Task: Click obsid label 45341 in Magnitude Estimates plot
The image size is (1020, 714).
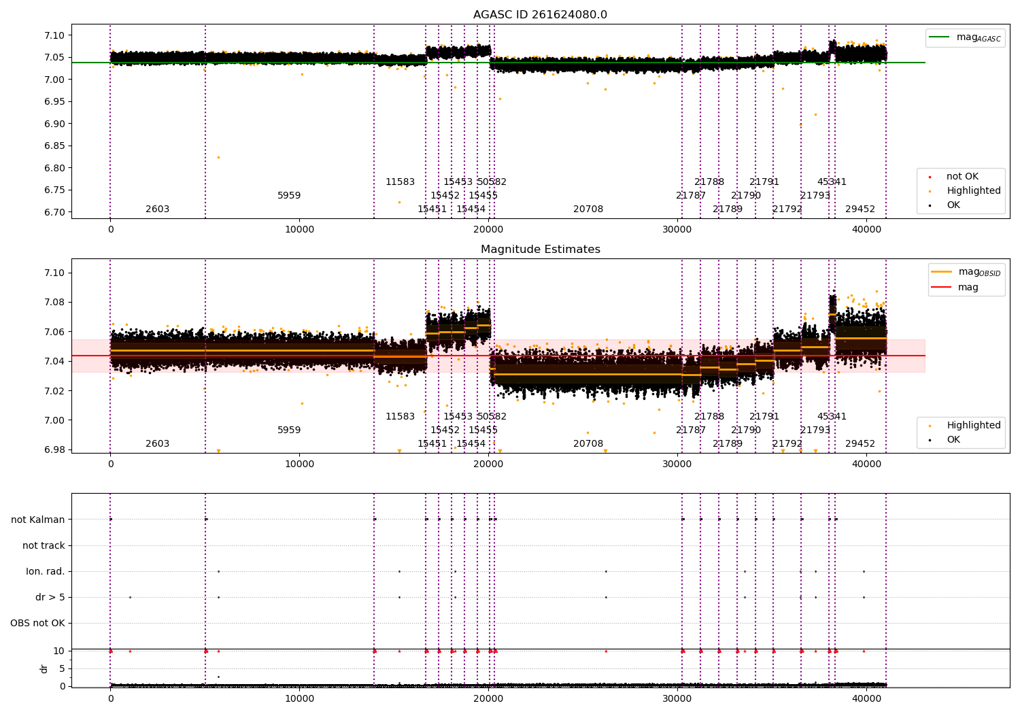Action: (x=832, y=417)
